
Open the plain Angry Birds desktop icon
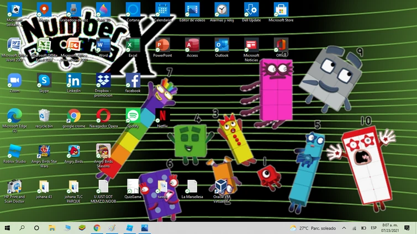[x=73, y=151]
